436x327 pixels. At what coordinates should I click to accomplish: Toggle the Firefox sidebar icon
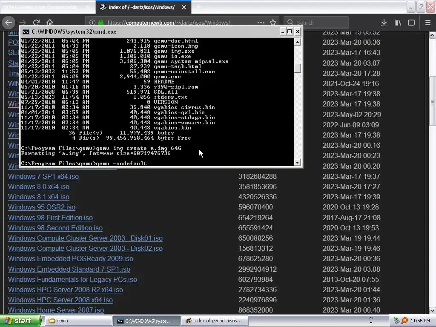(411, 23)
